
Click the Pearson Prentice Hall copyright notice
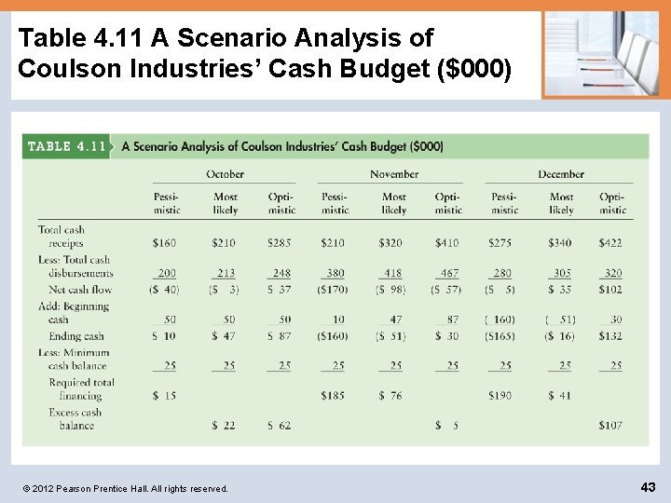[126, 488]
